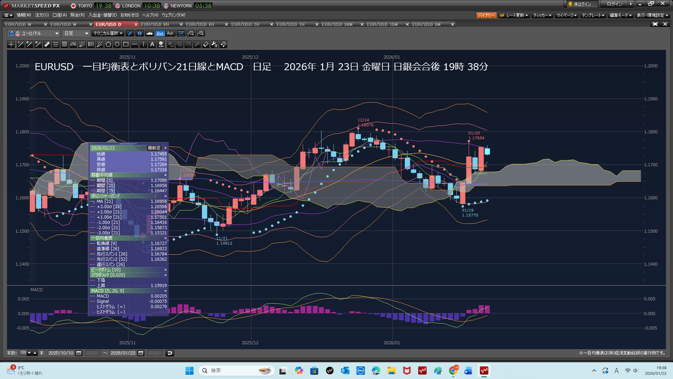The width and height of the screenshot is (673, 379).
Task: Click the blue info icon in toolbar
Action: [140, 33]
